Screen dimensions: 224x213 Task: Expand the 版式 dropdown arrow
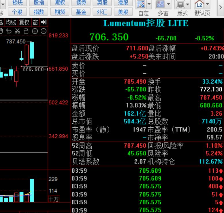pyautogui.click(x=188, y=4)
